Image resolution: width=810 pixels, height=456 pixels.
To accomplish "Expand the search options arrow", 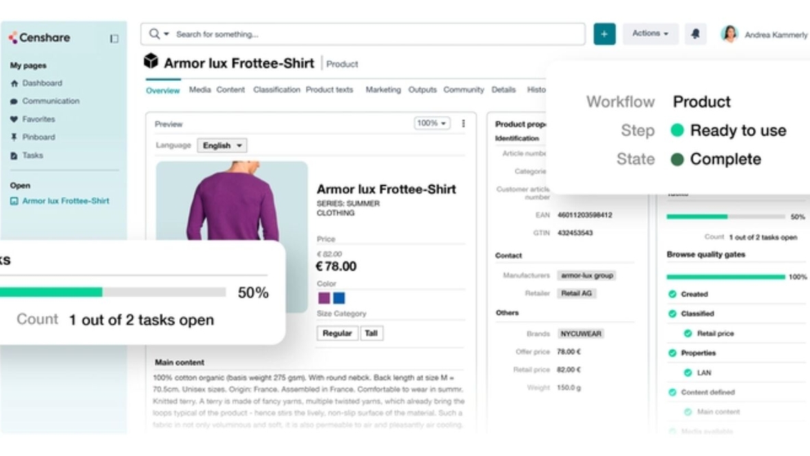I will pos(166,34).
